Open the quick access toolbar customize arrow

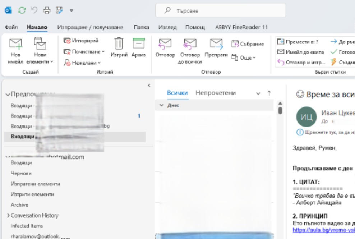[72, 10]
